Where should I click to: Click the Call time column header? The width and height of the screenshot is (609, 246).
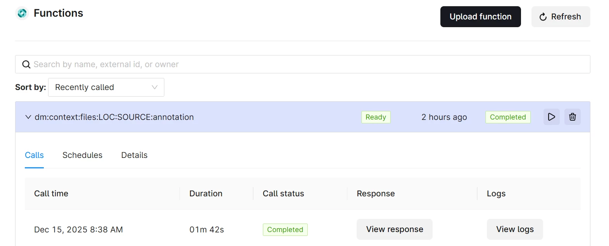(x=51, y=194)
